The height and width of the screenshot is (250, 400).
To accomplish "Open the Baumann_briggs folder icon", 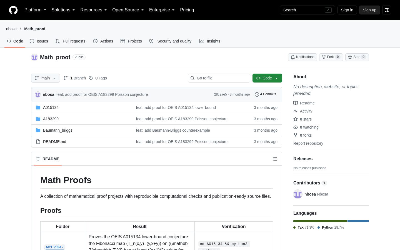I will (38, 130).
